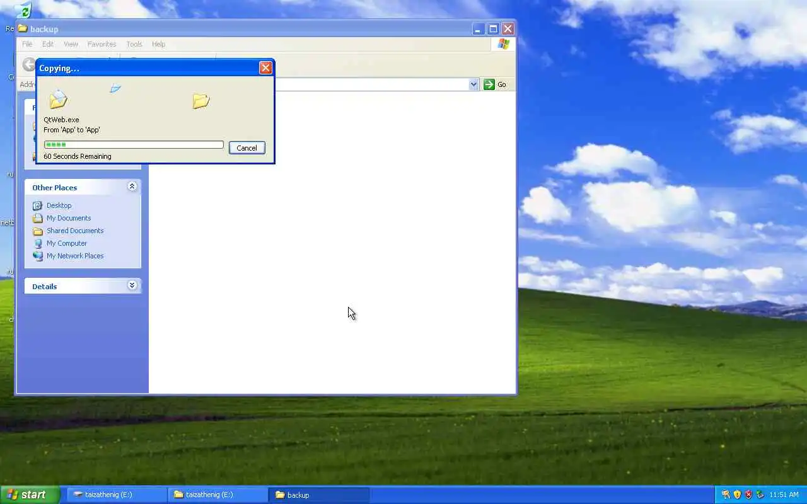
Task: Click the Start button
Action: point(30,495)
